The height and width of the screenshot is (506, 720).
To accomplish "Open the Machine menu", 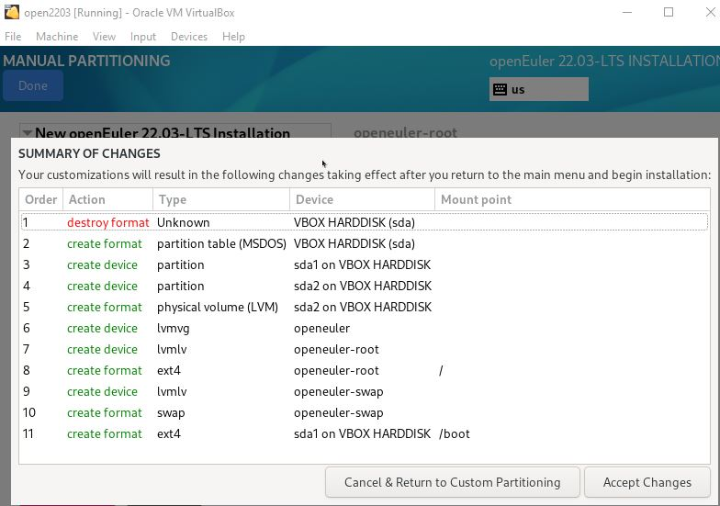I will tap(57, 37).
